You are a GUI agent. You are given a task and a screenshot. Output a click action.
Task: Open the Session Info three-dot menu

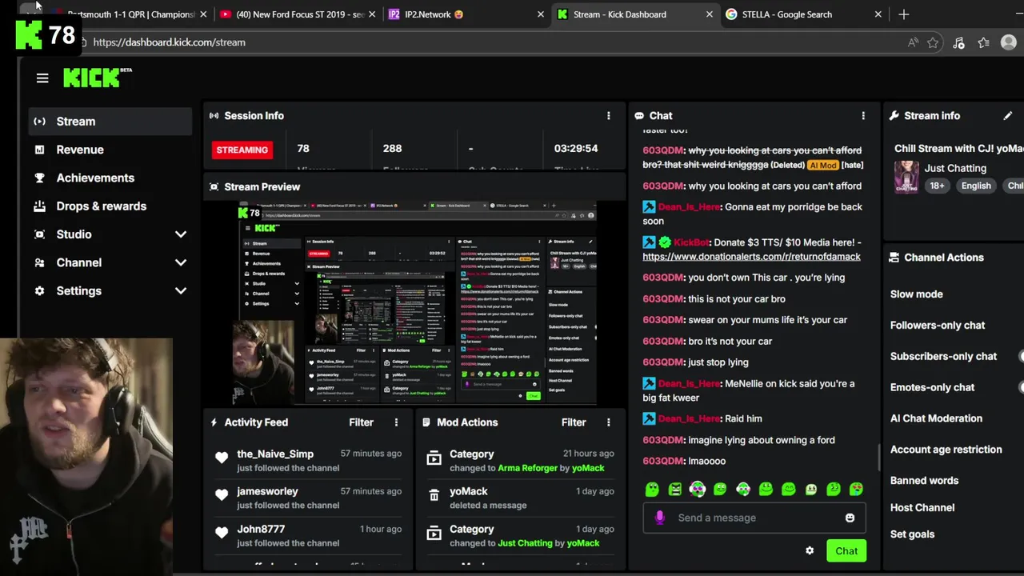point(609,116)
